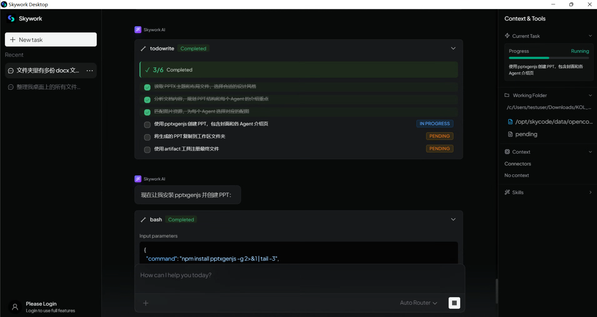Collapse the bash tool card chevron
Viewport: 597px width, 317px height.
[453, 219]
